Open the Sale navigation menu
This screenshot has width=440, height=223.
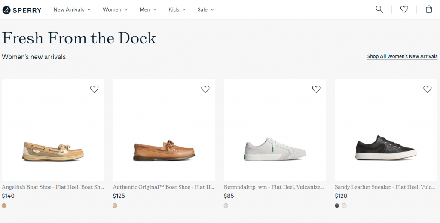[x=206, y=9]
